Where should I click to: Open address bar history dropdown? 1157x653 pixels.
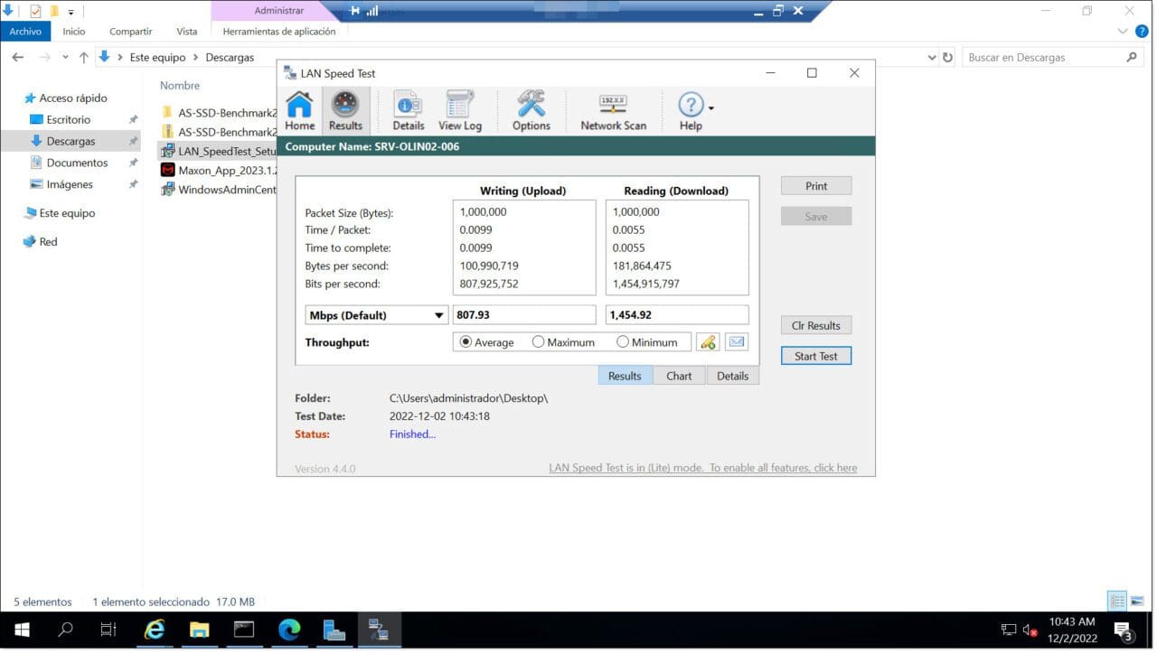click(x=932, y=57)
